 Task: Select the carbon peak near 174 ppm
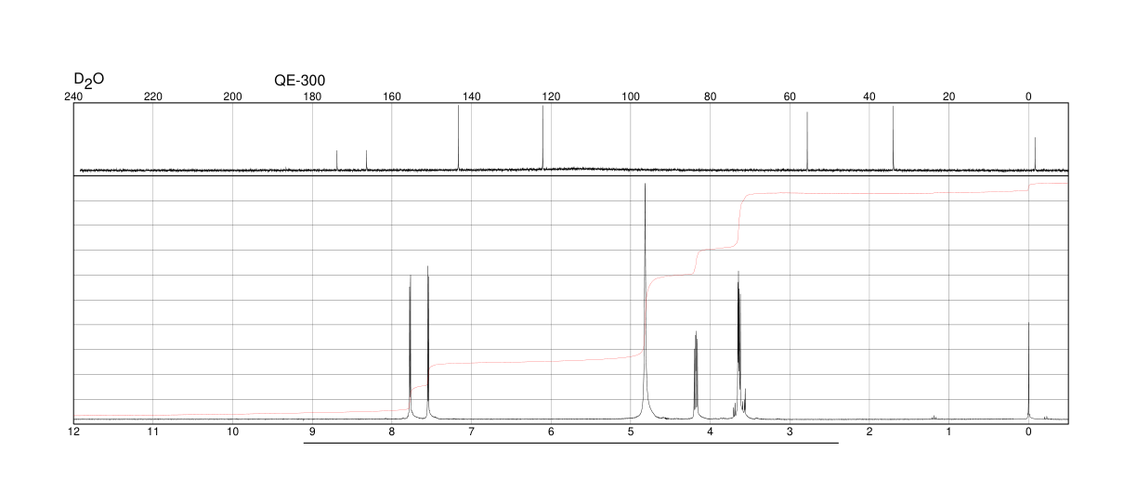[336, 160]
